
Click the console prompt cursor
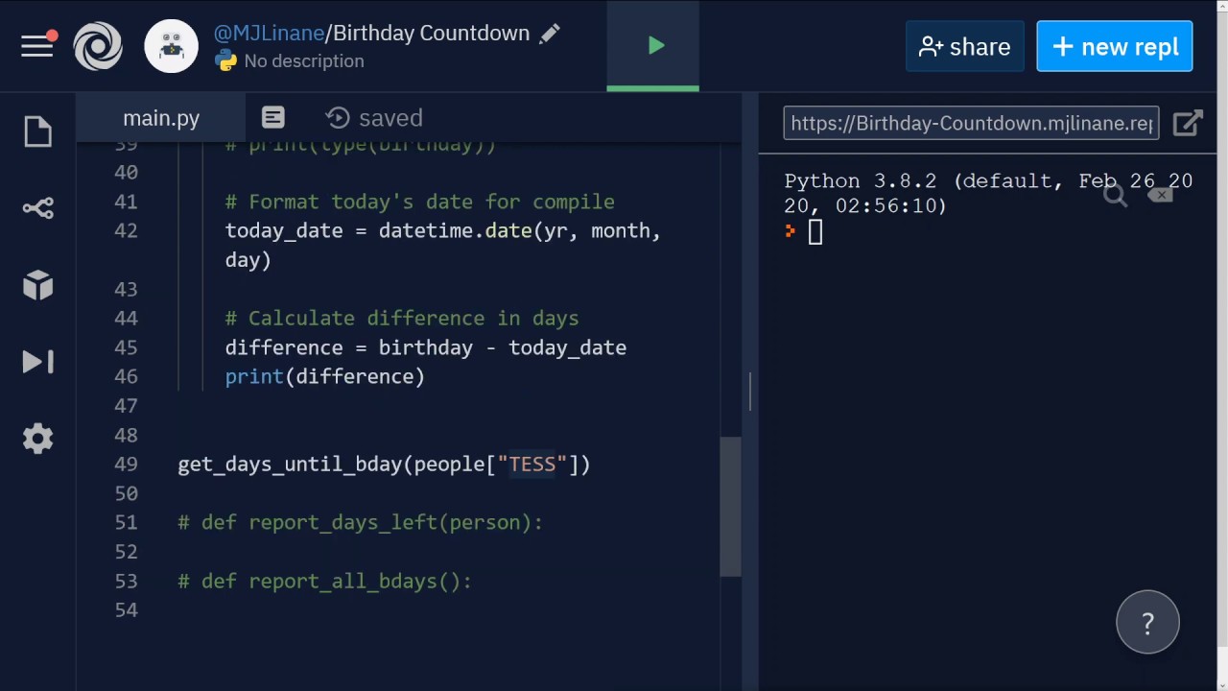pyautogui.click(x=815, y=231)
